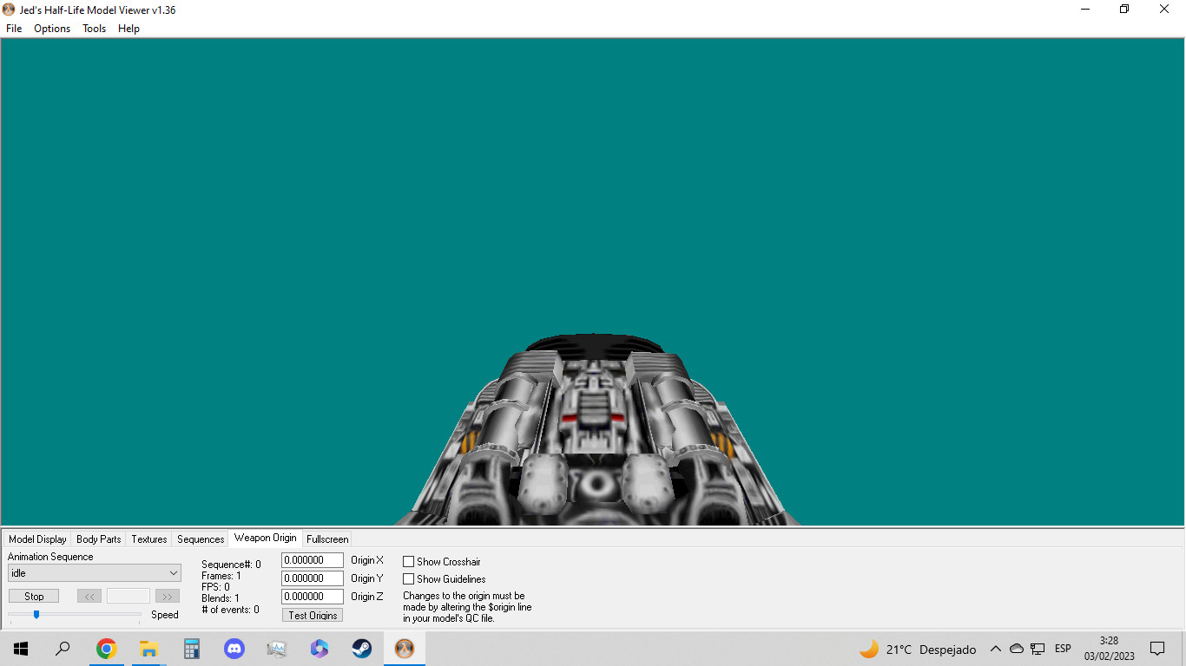The width and height of the screenshot is (1186, 666).
Task: Switch to the Fullscreen tab
Action: click(327, 539)
